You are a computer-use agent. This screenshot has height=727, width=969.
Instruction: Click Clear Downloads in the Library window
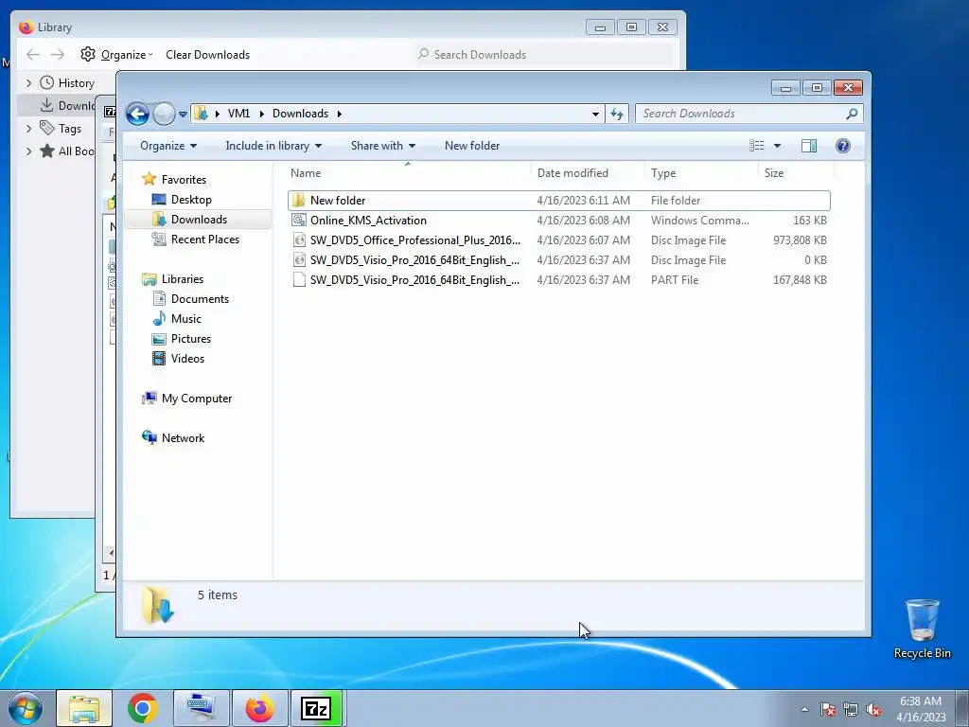(x=207, y=54)
